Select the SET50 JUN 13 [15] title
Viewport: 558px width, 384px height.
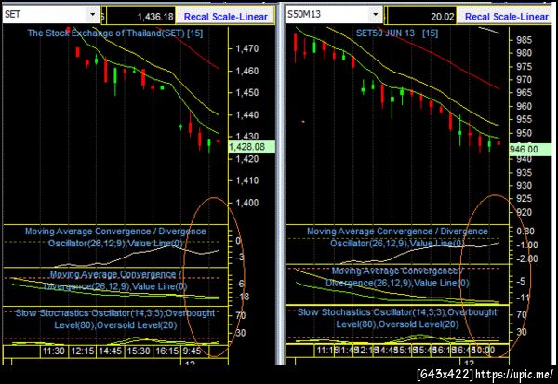397,33
